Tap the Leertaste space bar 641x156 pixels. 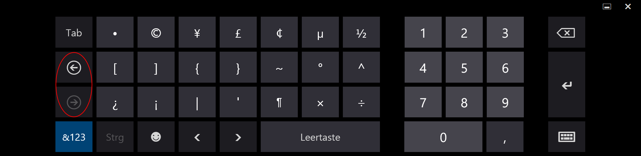pyautogui.click(x=320, y=137)
